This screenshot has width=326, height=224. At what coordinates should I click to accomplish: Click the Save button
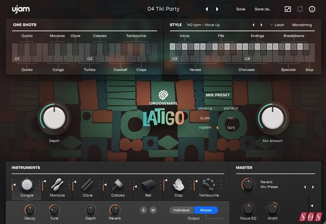(240, 9)
